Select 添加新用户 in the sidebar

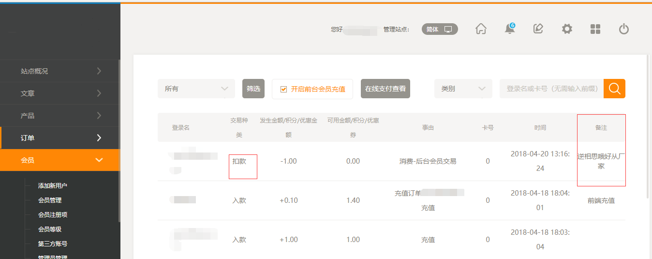[53, 186]
